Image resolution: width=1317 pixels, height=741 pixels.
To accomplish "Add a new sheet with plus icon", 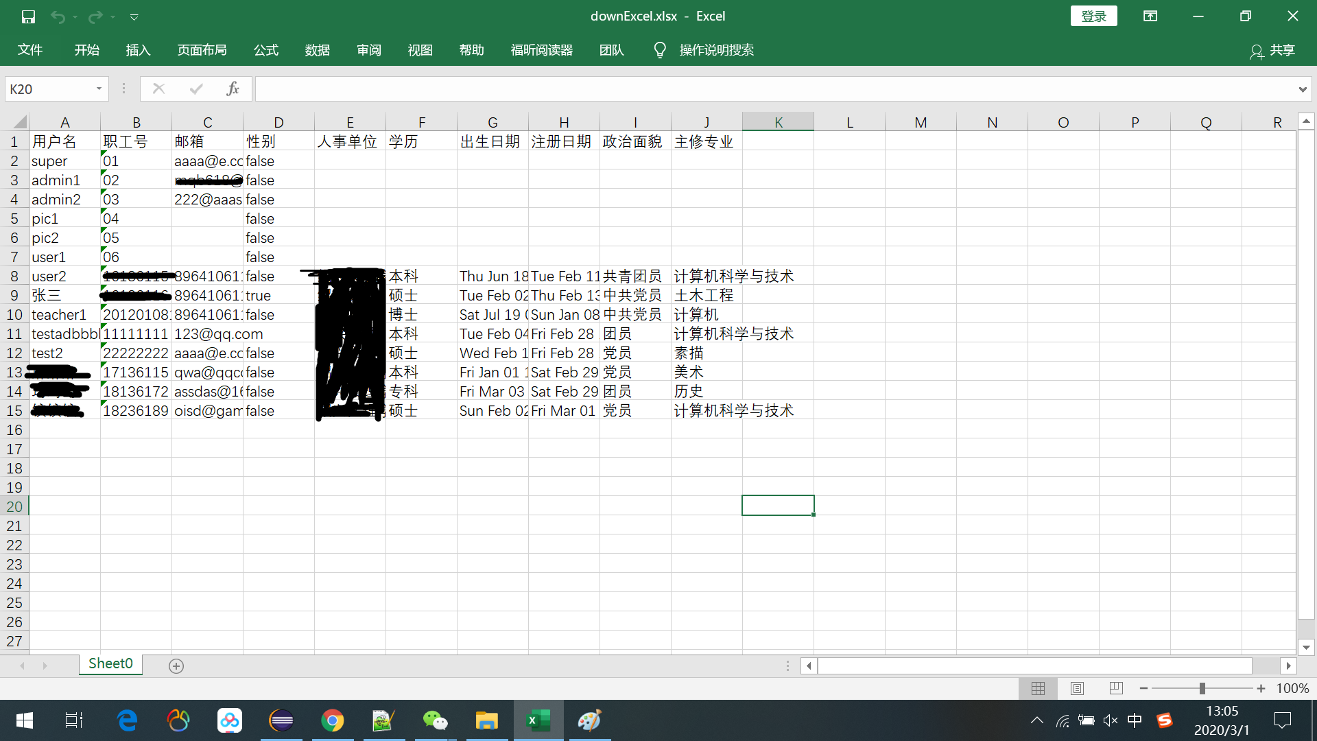I will (176, 666).
